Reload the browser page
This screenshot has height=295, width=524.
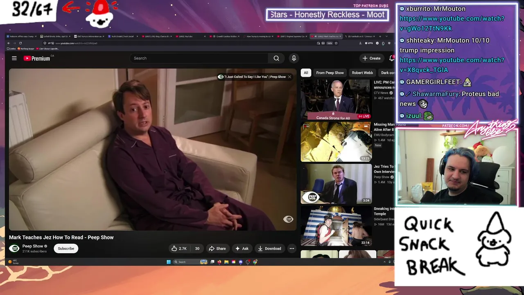tap(20, 43)
